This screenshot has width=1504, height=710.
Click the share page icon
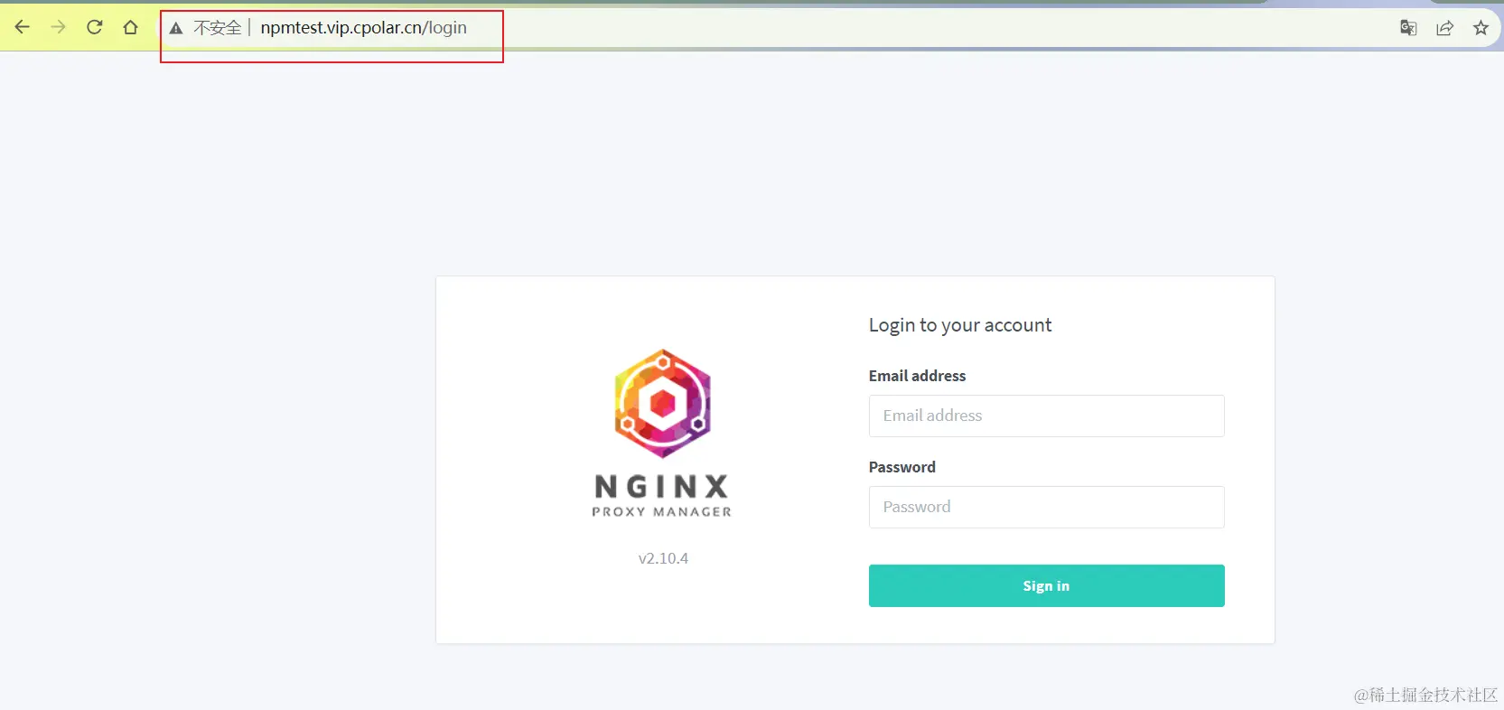pos(1444,28)
